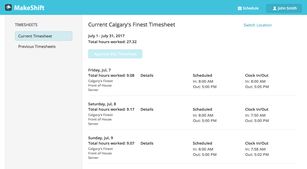Viewport: 307px width, 169px height.
Task: Expand Details for Saturday, Jul 8
Action: coord(147,109)
